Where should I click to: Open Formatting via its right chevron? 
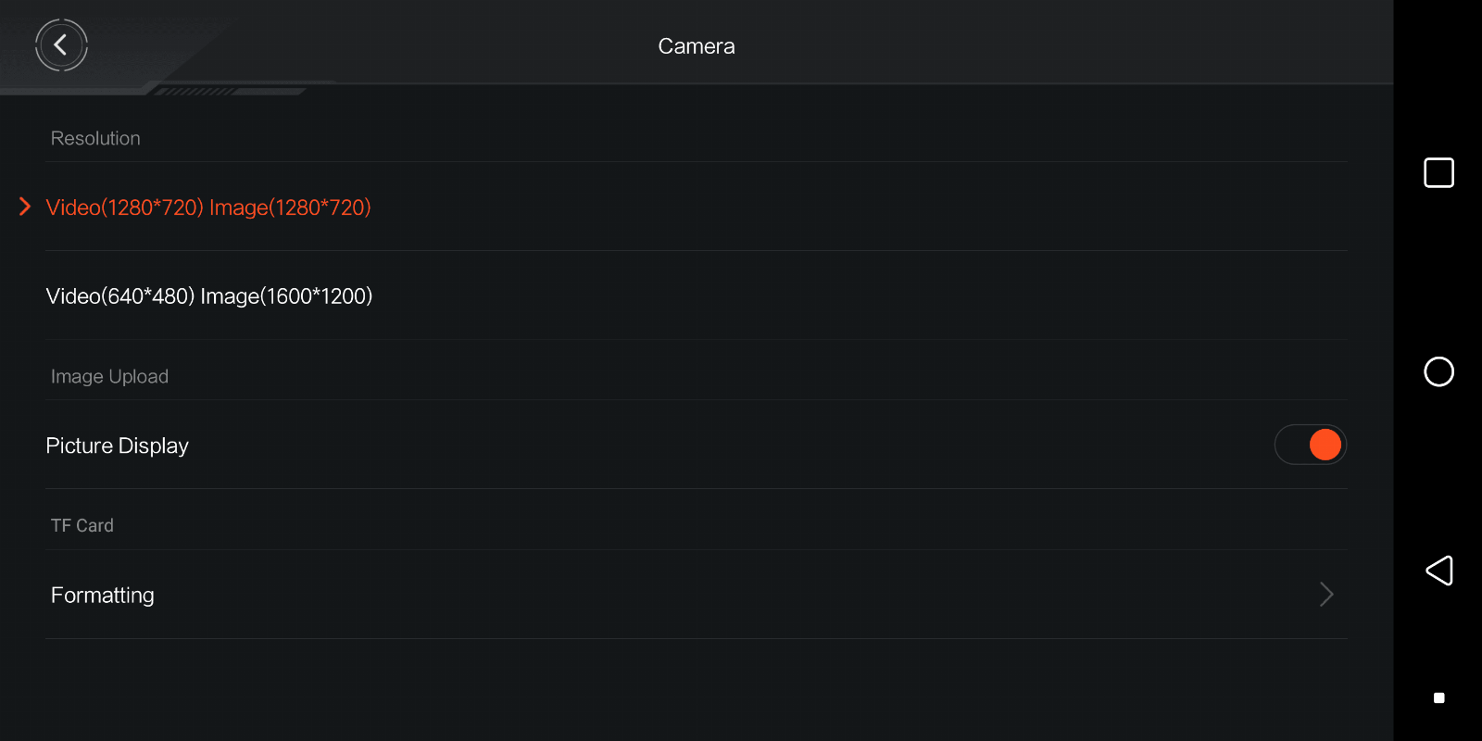(1326, 594)
